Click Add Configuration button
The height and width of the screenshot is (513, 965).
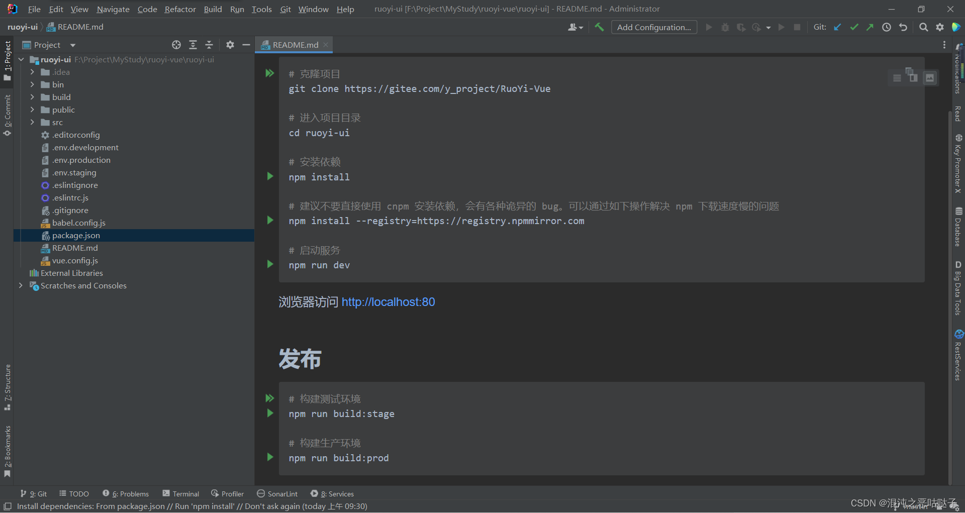654,27
